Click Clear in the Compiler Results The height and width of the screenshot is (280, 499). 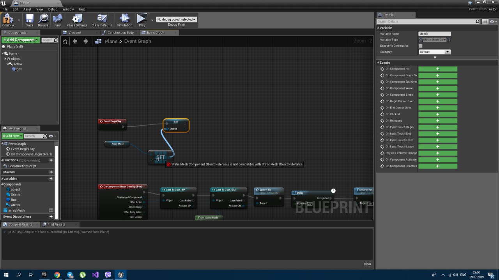pos(367,264)
